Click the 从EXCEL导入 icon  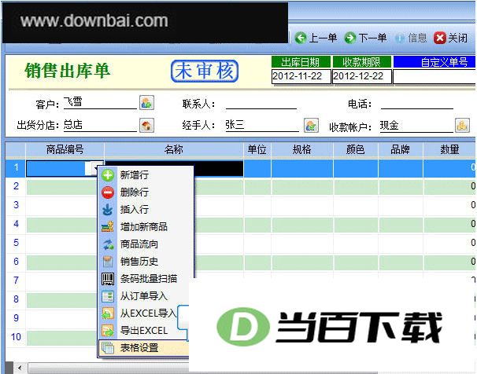pos(108,313)
